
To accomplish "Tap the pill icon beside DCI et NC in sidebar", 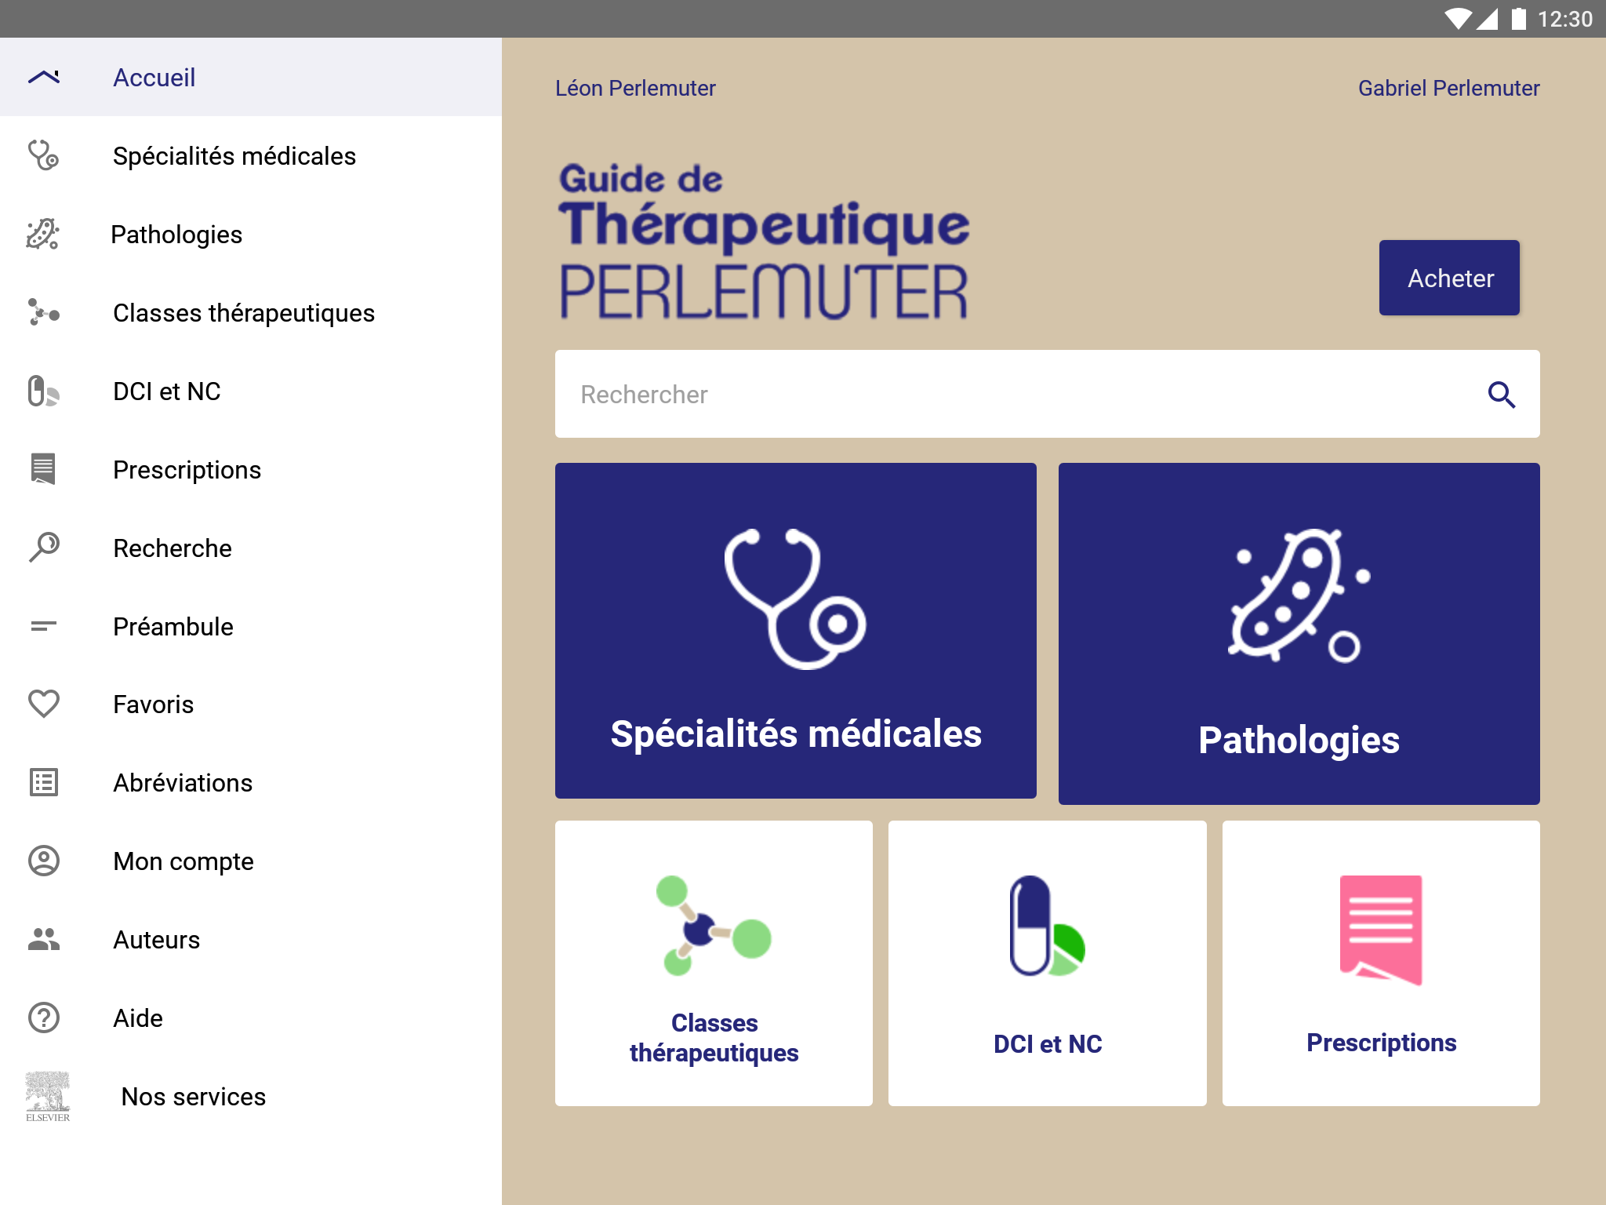I will pyautogui.click(x=44, y=391).
